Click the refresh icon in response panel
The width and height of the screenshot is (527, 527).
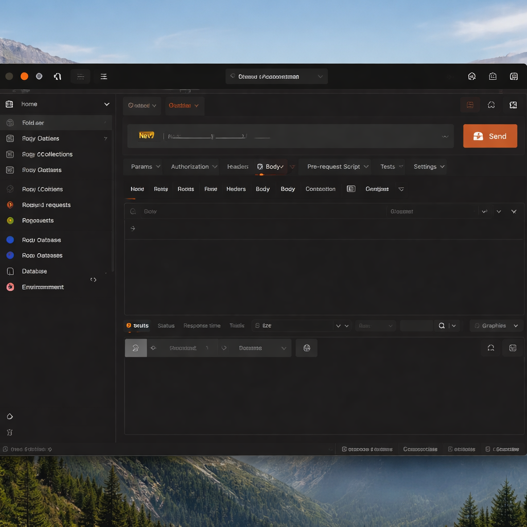490,348
